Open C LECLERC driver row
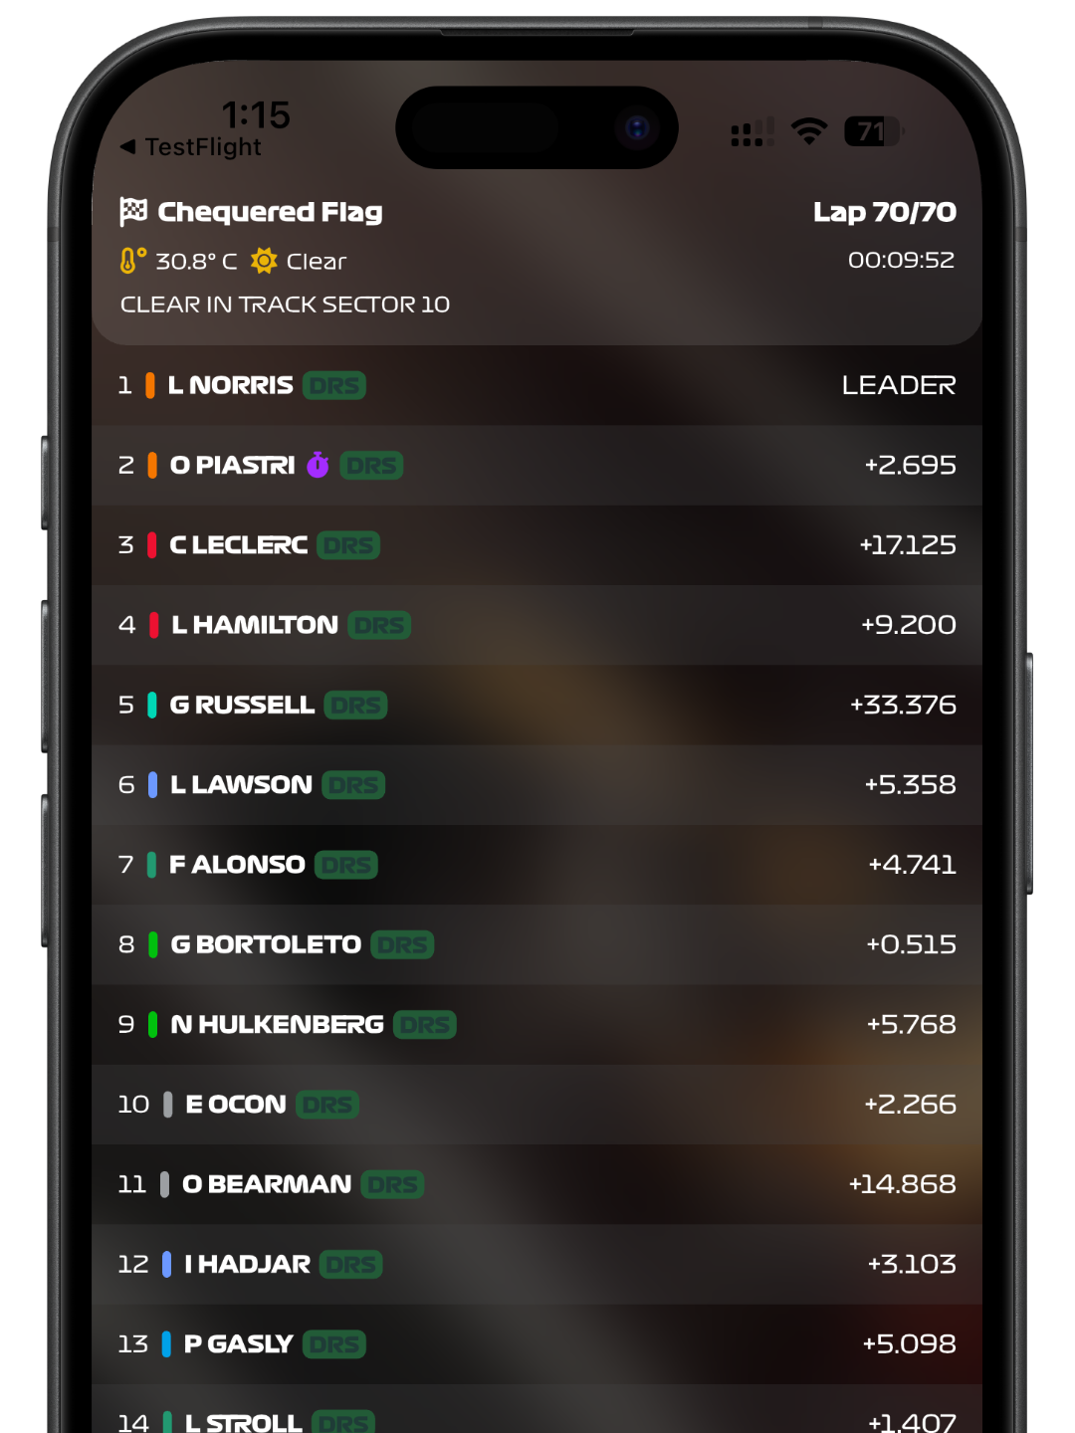Screen dimensions: 1075x1433 tap(537, 545)
